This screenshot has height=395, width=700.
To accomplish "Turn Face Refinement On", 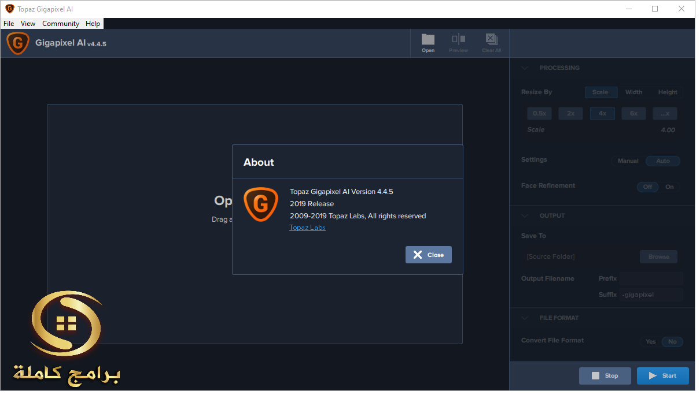I will (669, 187).
